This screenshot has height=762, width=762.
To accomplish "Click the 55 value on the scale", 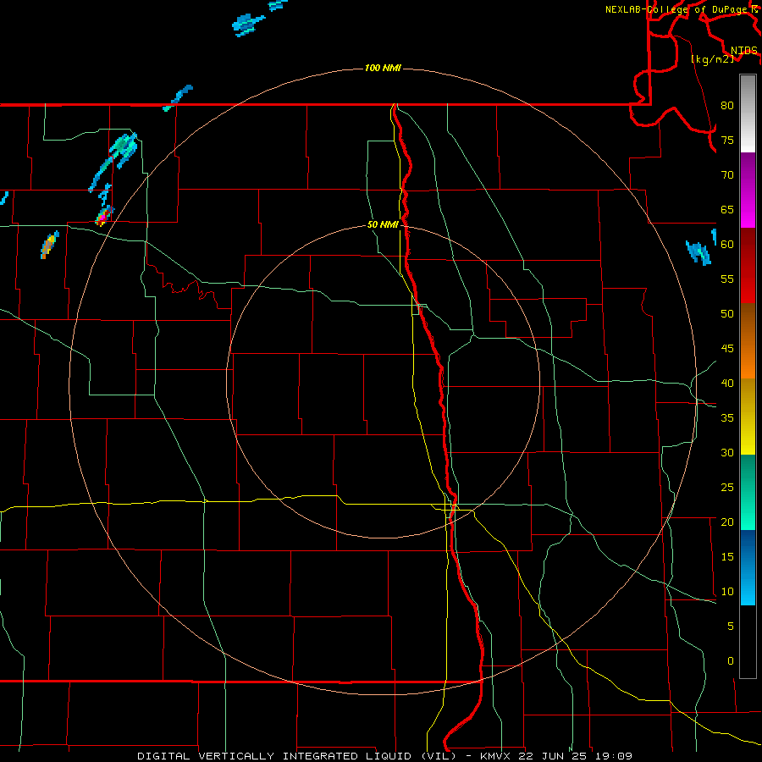I will [x=727, y=279].
